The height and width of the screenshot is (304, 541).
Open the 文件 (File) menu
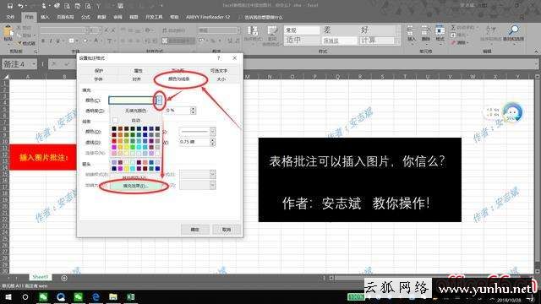pos(10,17)
